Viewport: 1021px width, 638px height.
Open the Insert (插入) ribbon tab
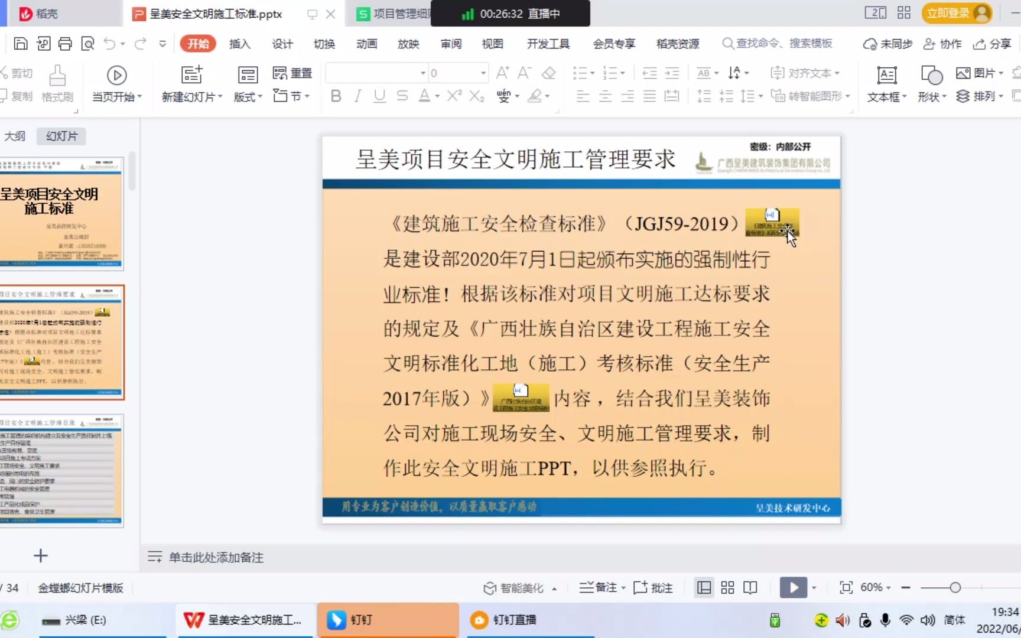tap(239, 44)
